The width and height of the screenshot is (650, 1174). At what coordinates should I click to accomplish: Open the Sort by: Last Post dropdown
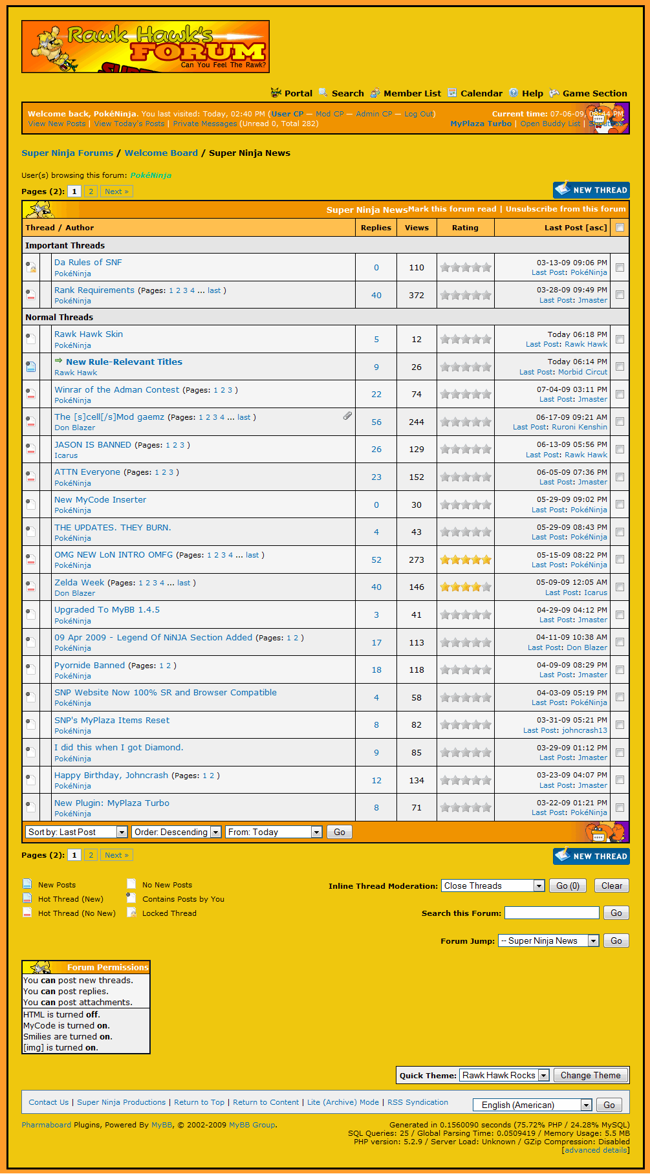pos(76,832)
